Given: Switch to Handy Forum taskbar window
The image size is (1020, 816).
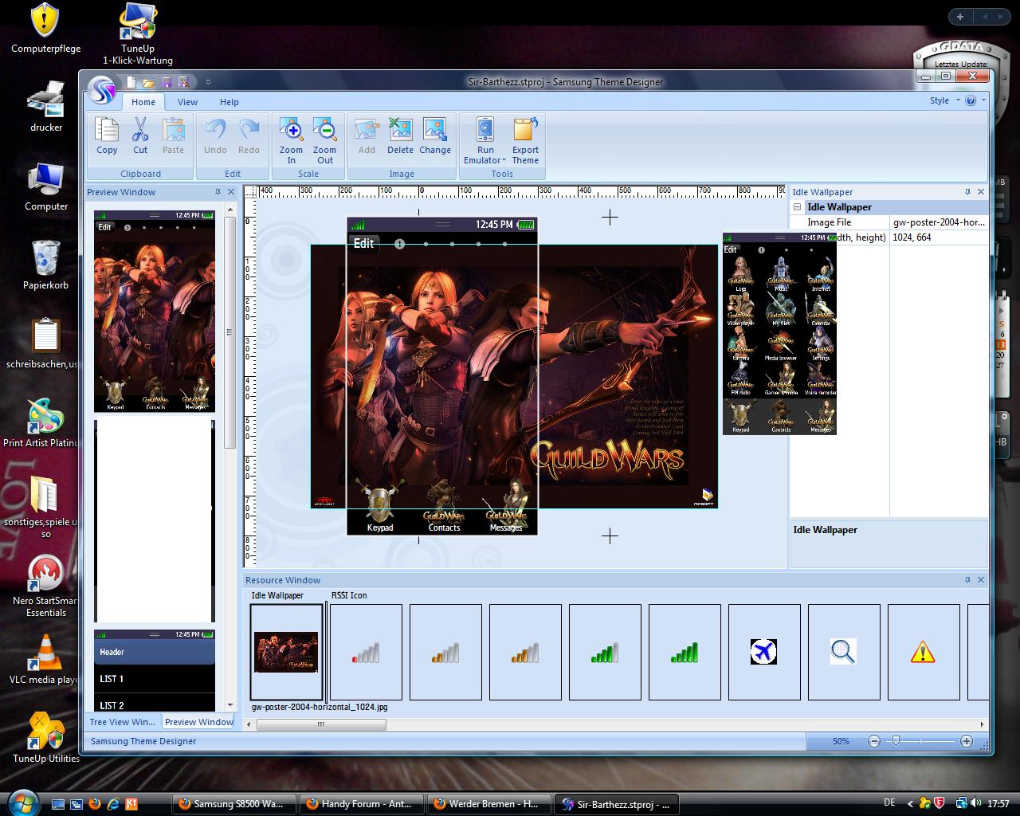Looking at the screenshot, I should 362,804.
